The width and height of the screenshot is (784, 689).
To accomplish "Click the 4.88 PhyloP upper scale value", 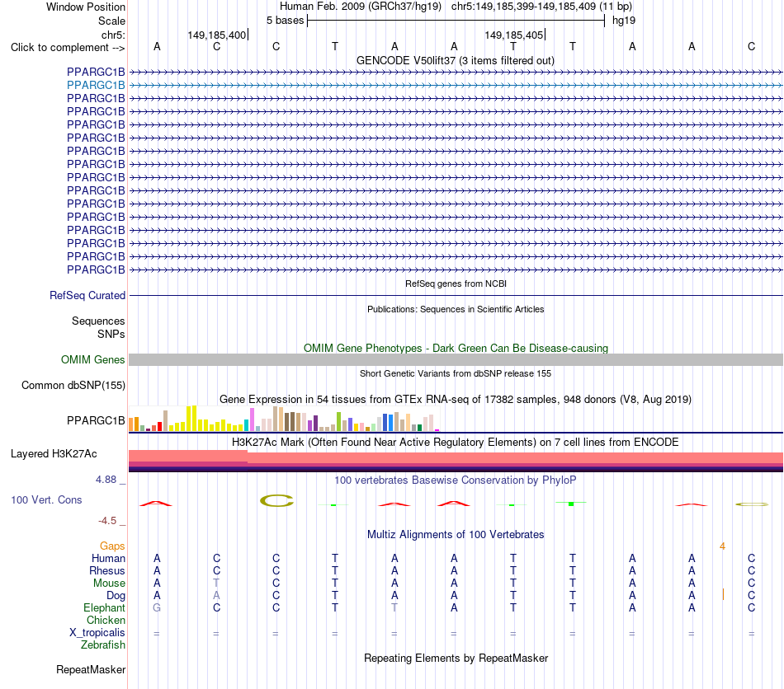I will (x=106, y=480).
